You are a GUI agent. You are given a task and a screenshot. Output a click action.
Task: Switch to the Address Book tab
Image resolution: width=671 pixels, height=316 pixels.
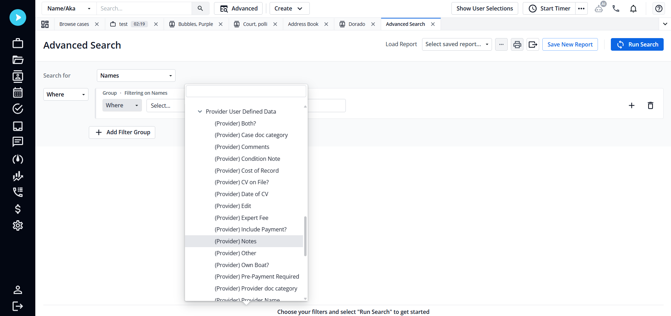coord(303,24)
